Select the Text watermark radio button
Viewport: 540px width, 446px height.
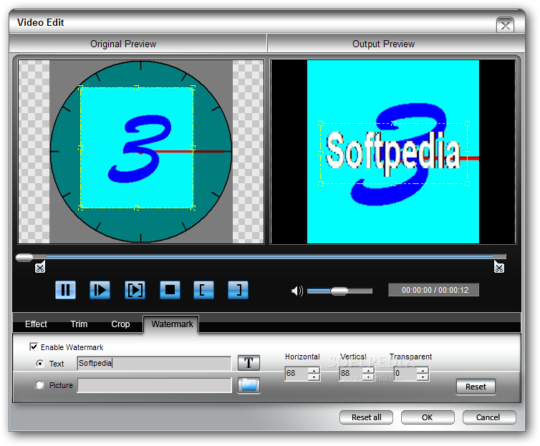click(40, 364)
